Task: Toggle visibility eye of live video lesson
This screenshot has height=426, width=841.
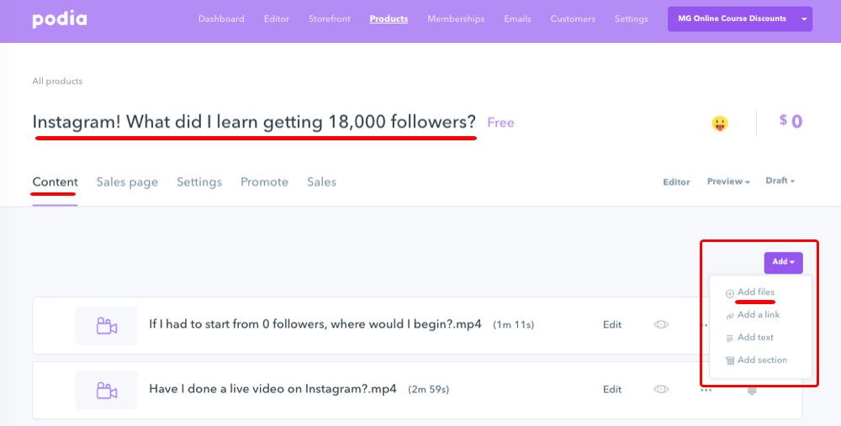Action: 661,389
